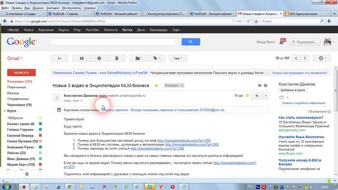Viewport: 338px width, 190px height.
Task: Open the Google+ notifications bell icon
Action: [283, 41]
